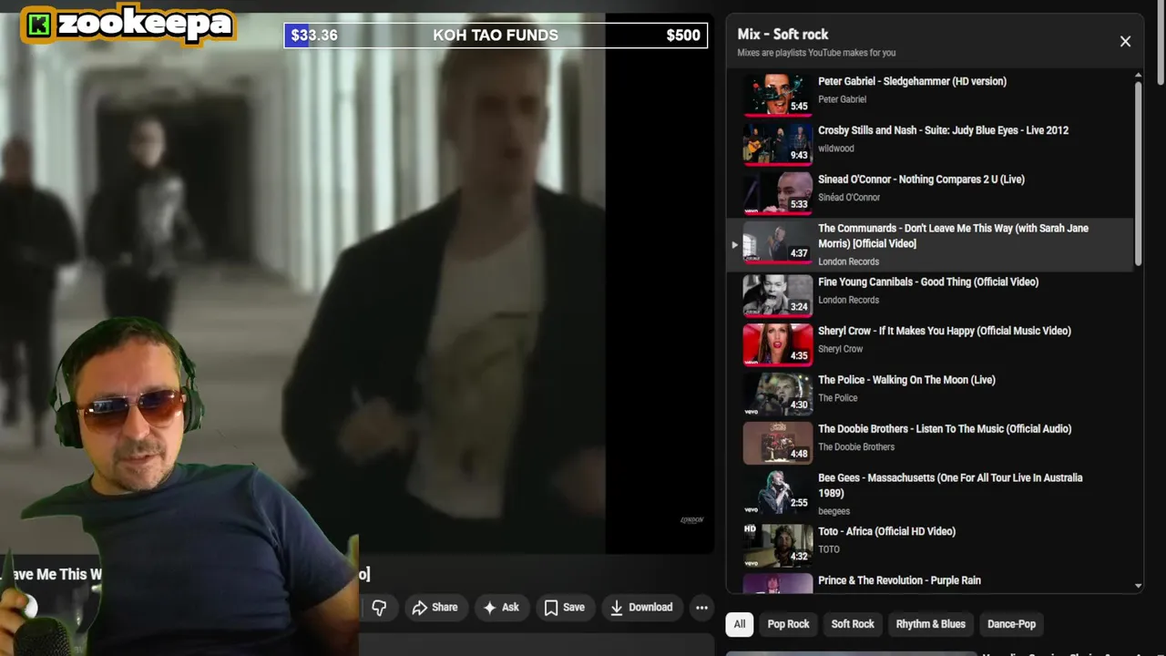
Task: Select the Soft Rock filter chip
Action: (x=853, y=624)
